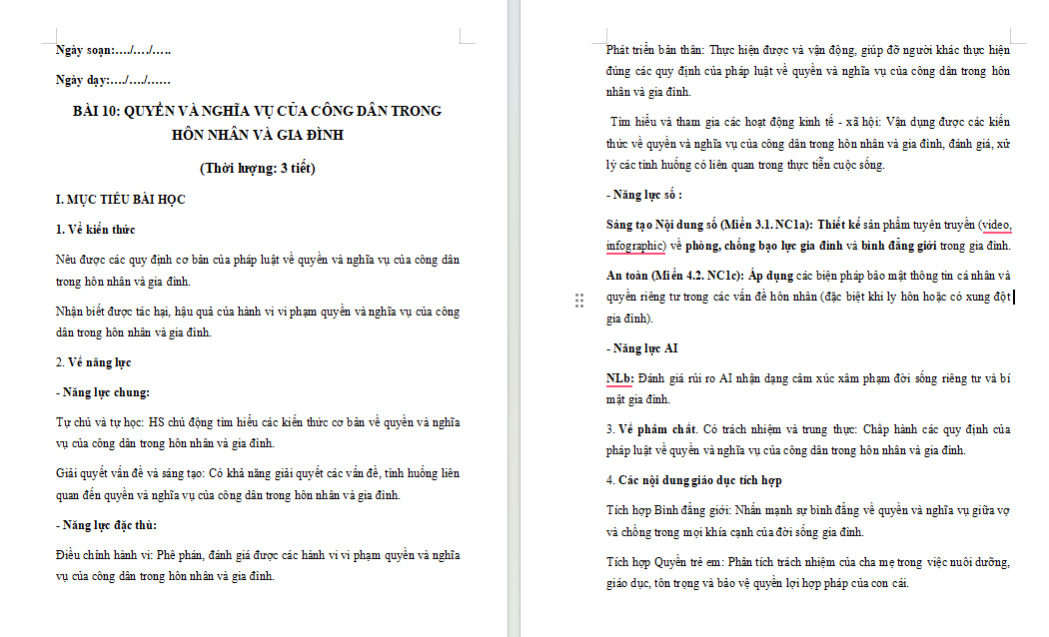
Task: Click the heading '3. Về phẩm chất'
Action: click(651, 429)
